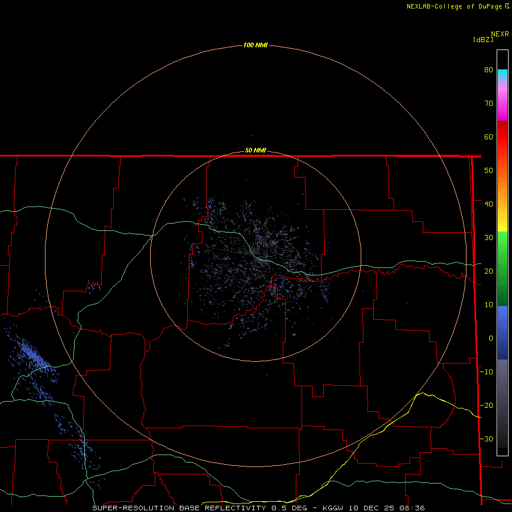The width and height of the screenshot is (512, 512).
Task: Click the 10 DEC 25 08:36 timestamp
Action: tap(387, 508)
